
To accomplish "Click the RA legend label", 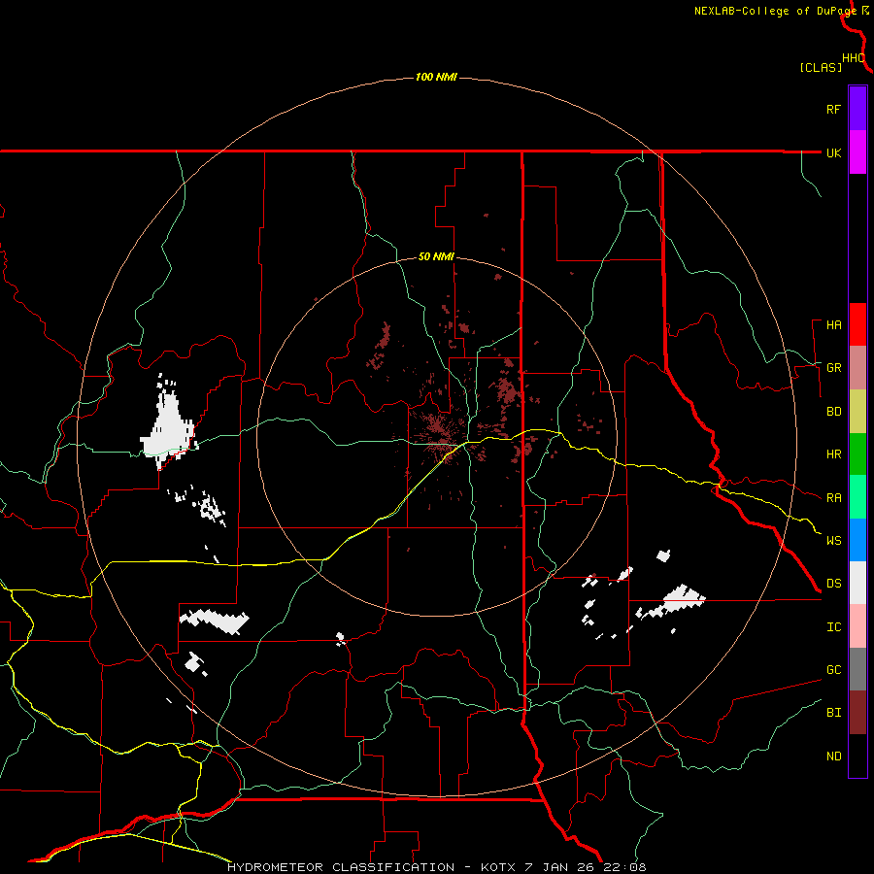I will click(x=833, y=498).
